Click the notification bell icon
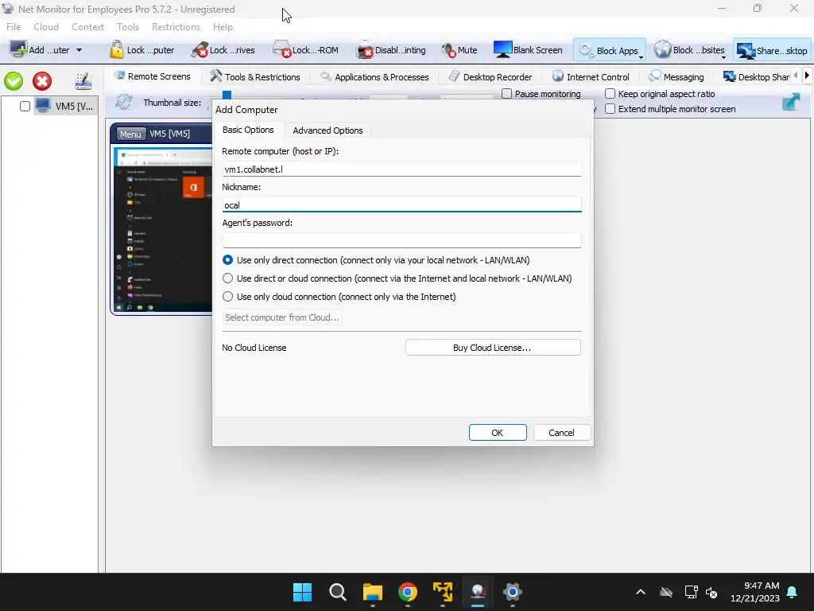Screen dimensions: 814x611 point(793,592)
